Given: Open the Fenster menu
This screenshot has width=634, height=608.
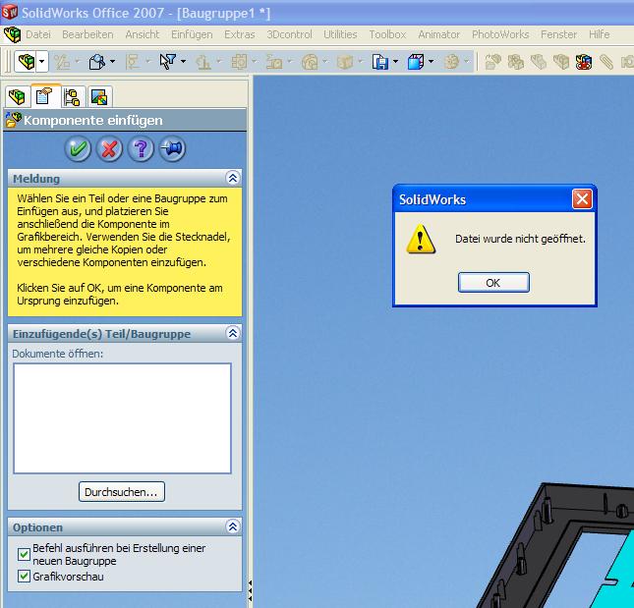Looking at the screenshot, I should pyautogui.click(x=558, y=34).
